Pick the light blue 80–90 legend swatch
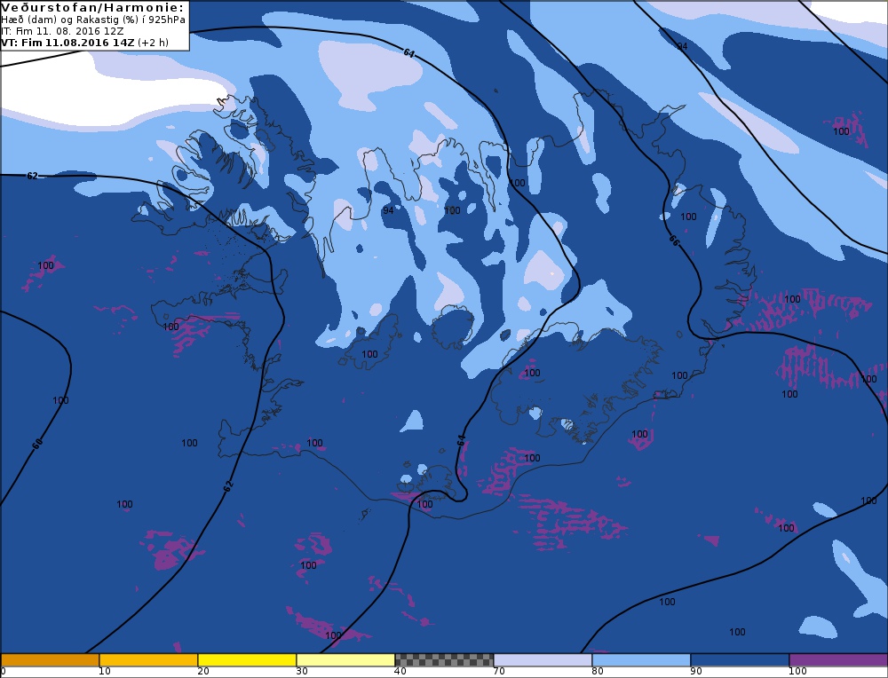The image size is (888, 678). (x=641, y=660)
